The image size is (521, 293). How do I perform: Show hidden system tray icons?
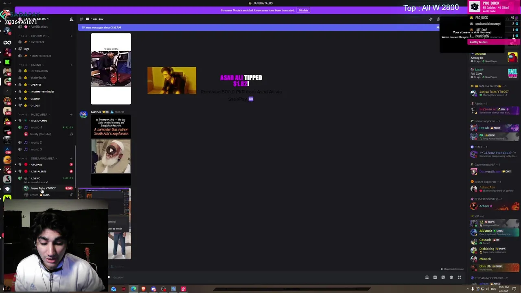click(467, 289)
